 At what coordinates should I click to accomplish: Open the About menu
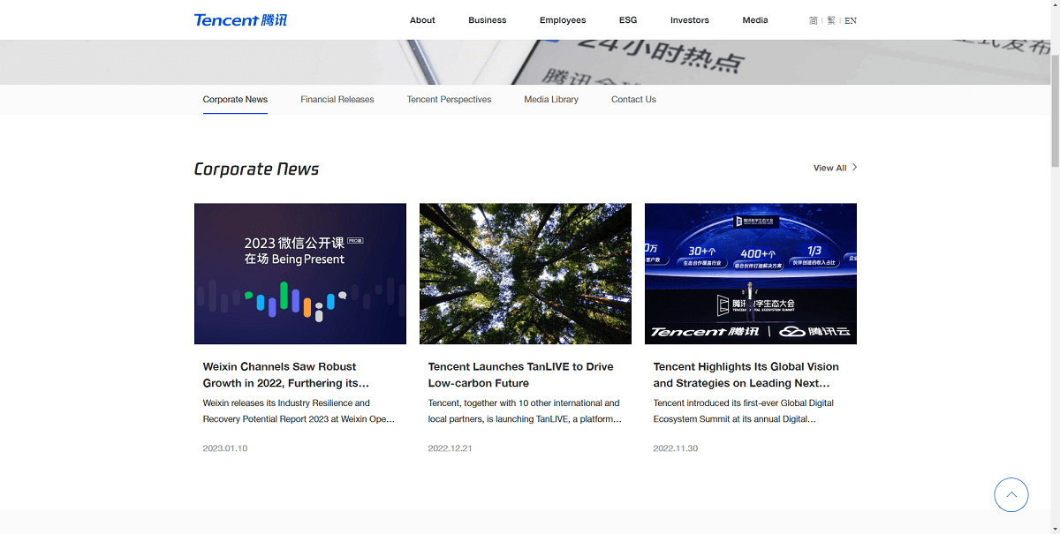click(x=422, y=19)
